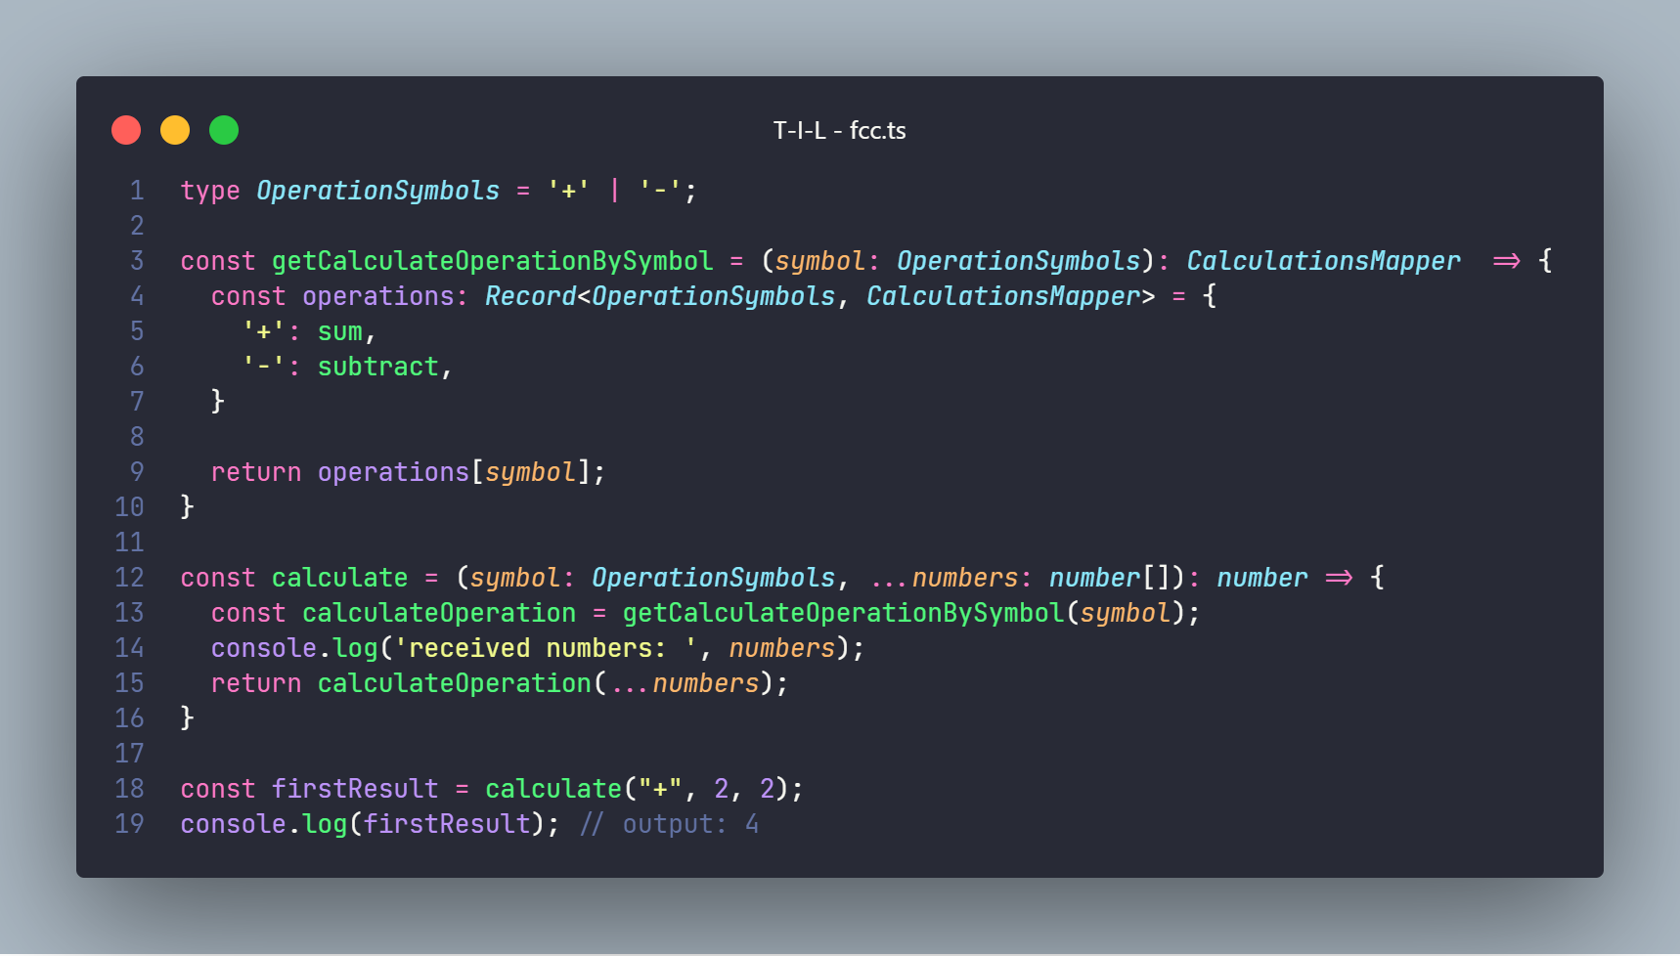
Task: Click the calculate function name on line 12
Action: pyautogui.click(x=339, y=578)
